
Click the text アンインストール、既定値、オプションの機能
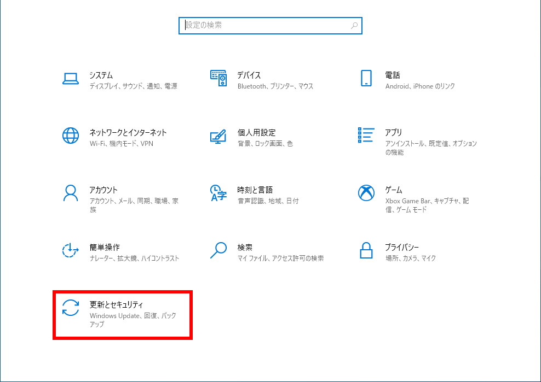[x=431, y=148]
